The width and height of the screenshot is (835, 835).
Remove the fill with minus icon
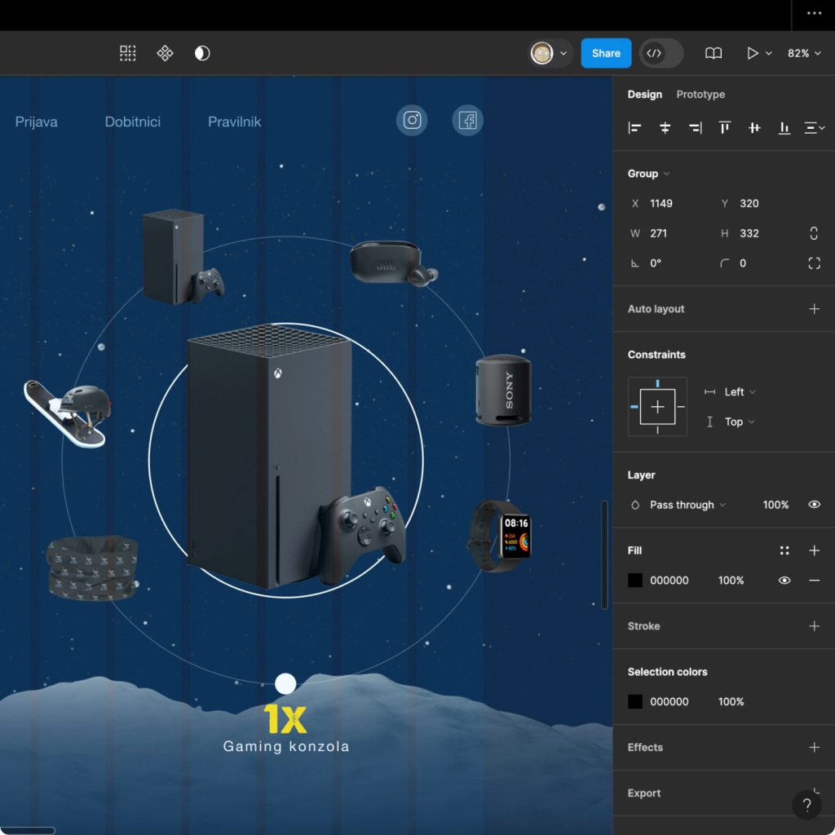pyautogui.click(x=815, y=581)
